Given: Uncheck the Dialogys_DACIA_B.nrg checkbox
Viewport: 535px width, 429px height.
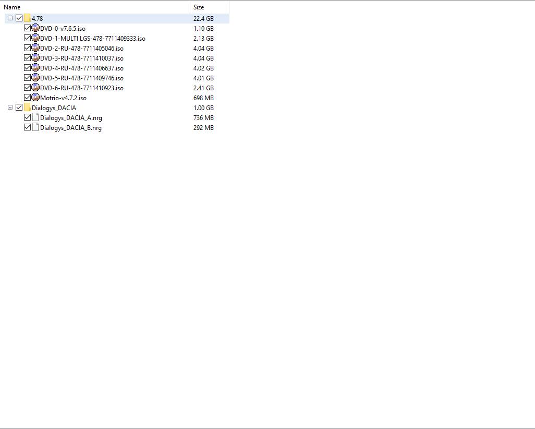Looking at the screenshot, I should pos(27,127).
